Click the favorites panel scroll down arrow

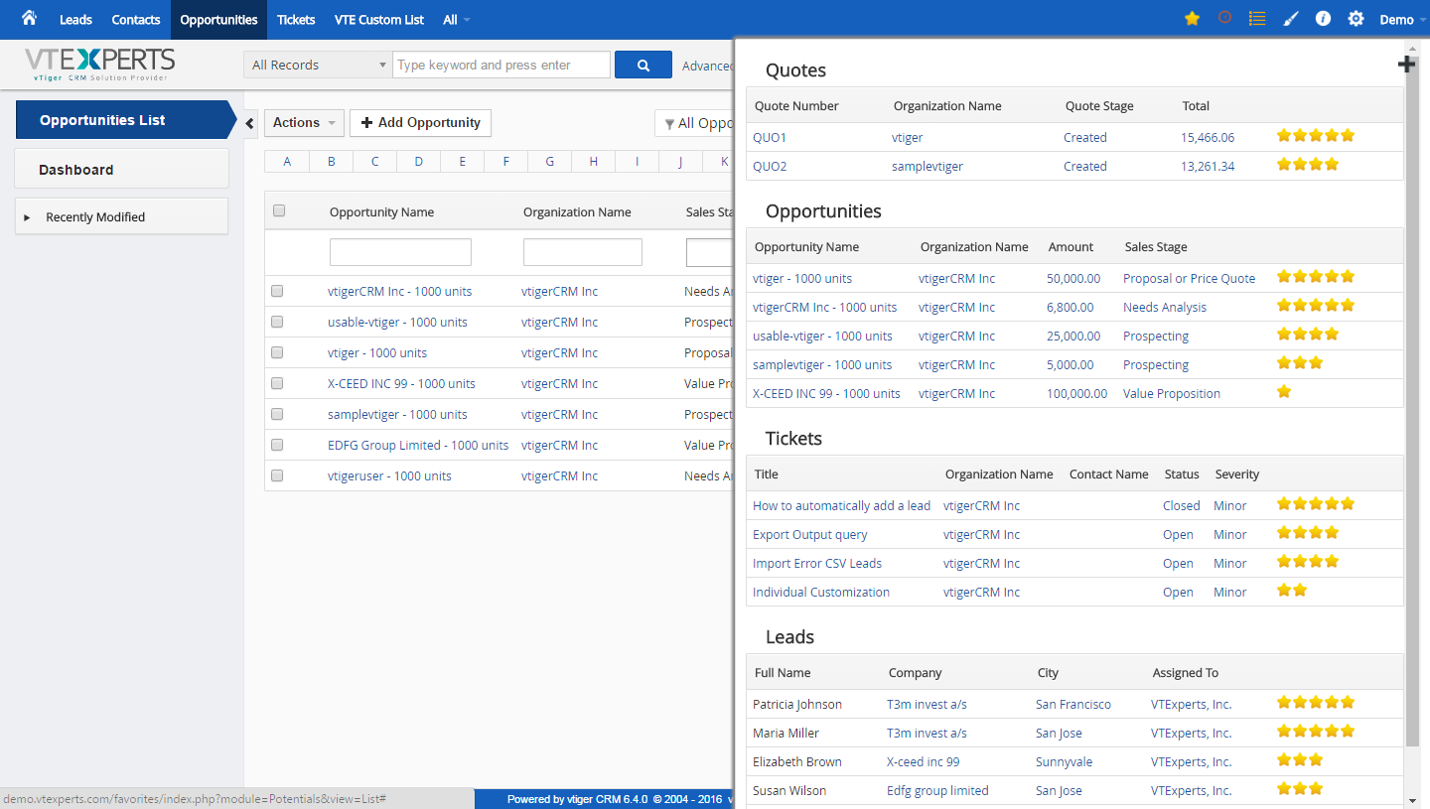coord(1412,799)
